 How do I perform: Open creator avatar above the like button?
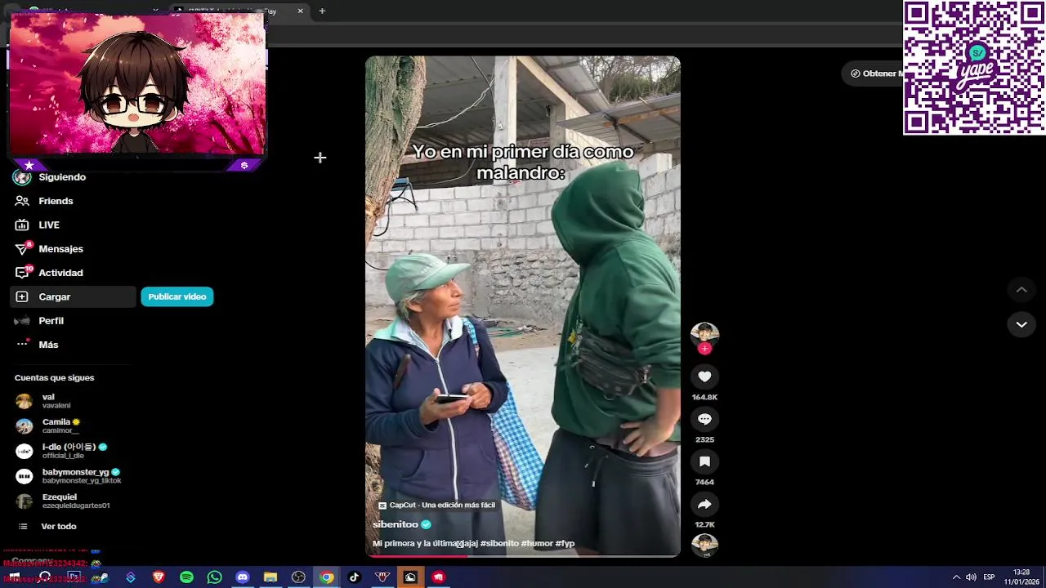click(704, 334)
